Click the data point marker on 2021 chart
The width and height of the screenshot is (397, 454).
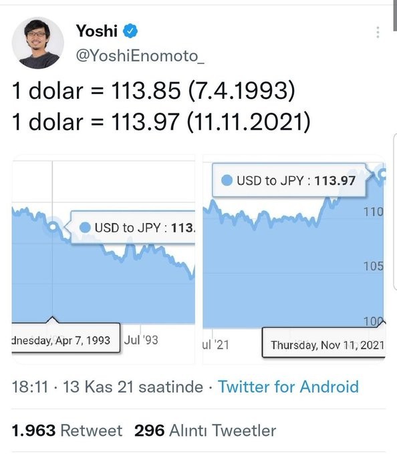point(382,174)
